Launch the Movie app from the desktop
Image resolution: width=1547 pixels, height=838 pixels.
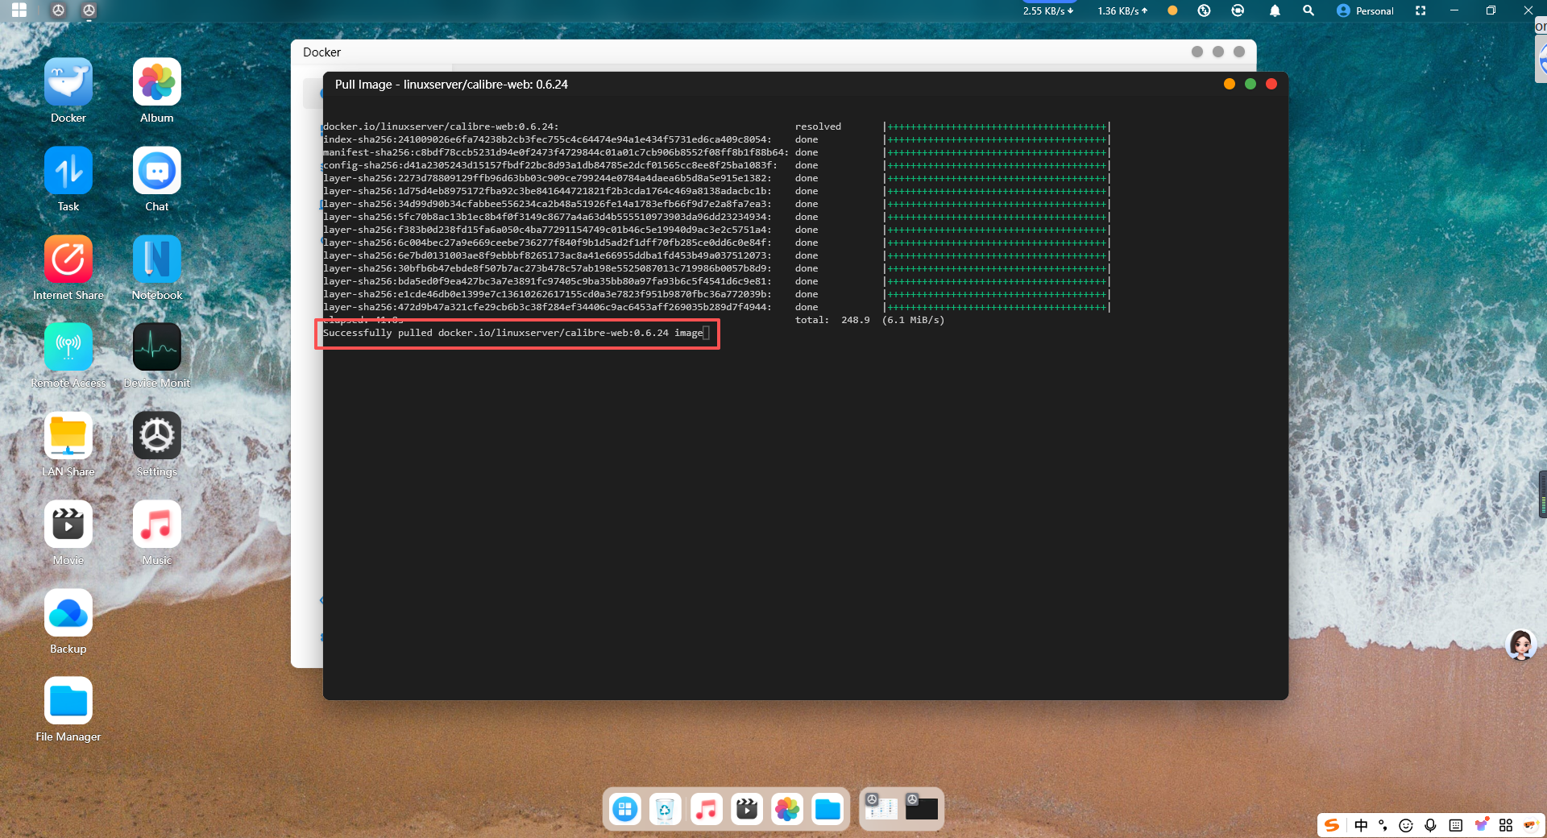68,525
